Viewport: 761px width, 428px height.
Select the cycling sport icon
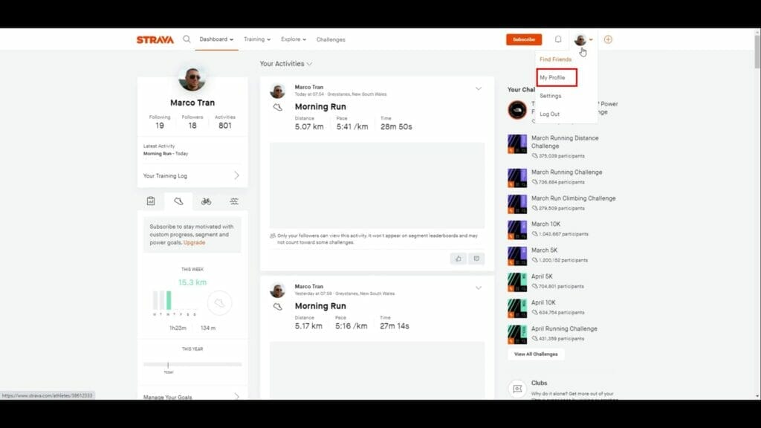click(x=206, y=201)
